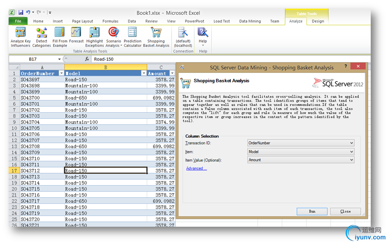The height and width of the screenshot is (244, 388).
Task: Click the Run button
Action: (312, 211)
